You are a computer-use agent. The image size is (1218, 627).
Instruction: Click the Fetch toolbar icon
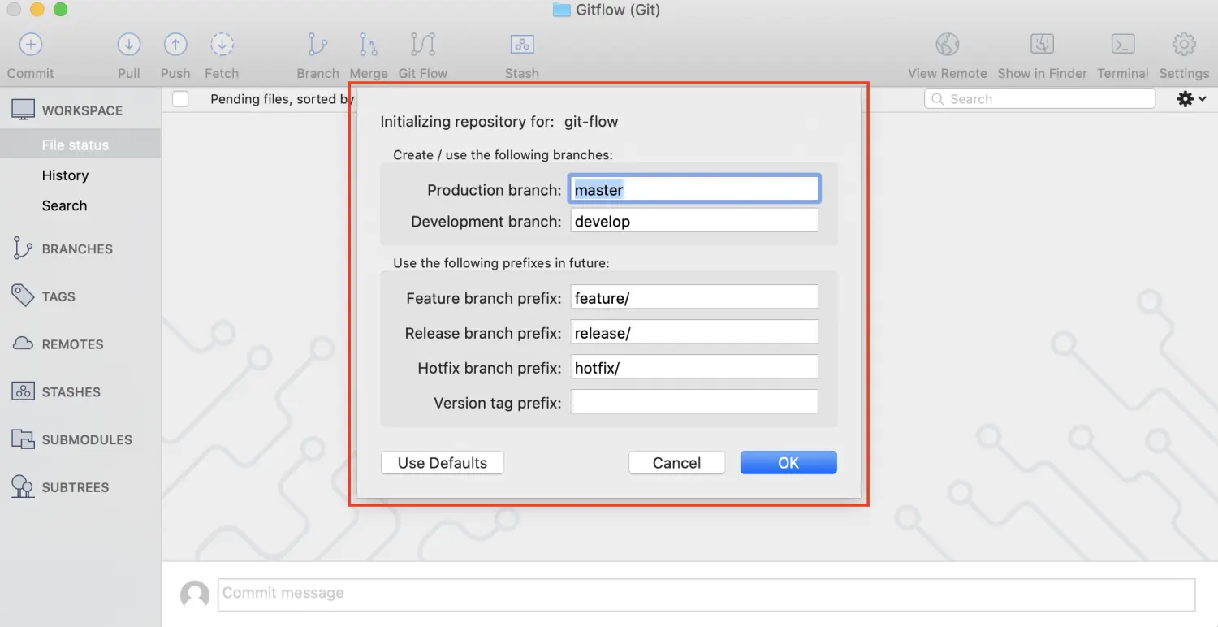tap(222, 45)
